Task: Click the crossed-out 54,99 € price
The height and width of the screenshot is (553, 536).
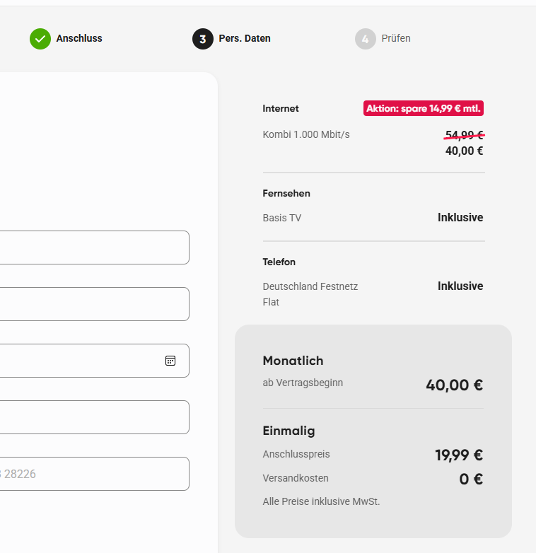Action: [x=465, y=135]
